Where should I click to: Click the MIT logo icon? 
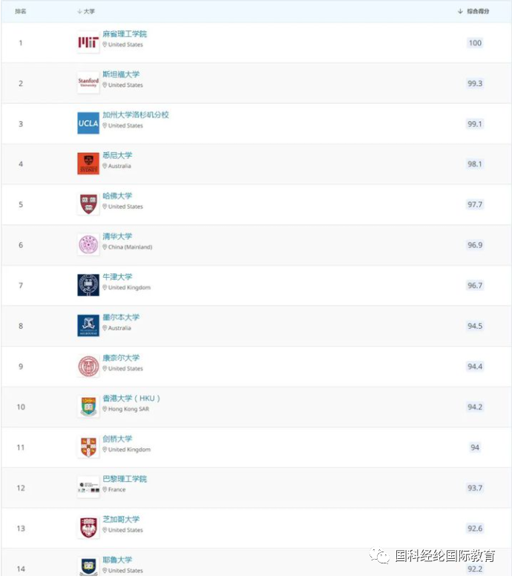(88, 42)
